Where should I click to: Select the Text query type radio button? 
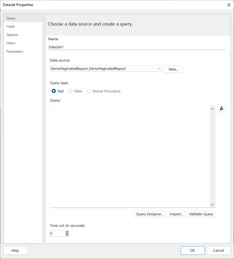(54, 91)
